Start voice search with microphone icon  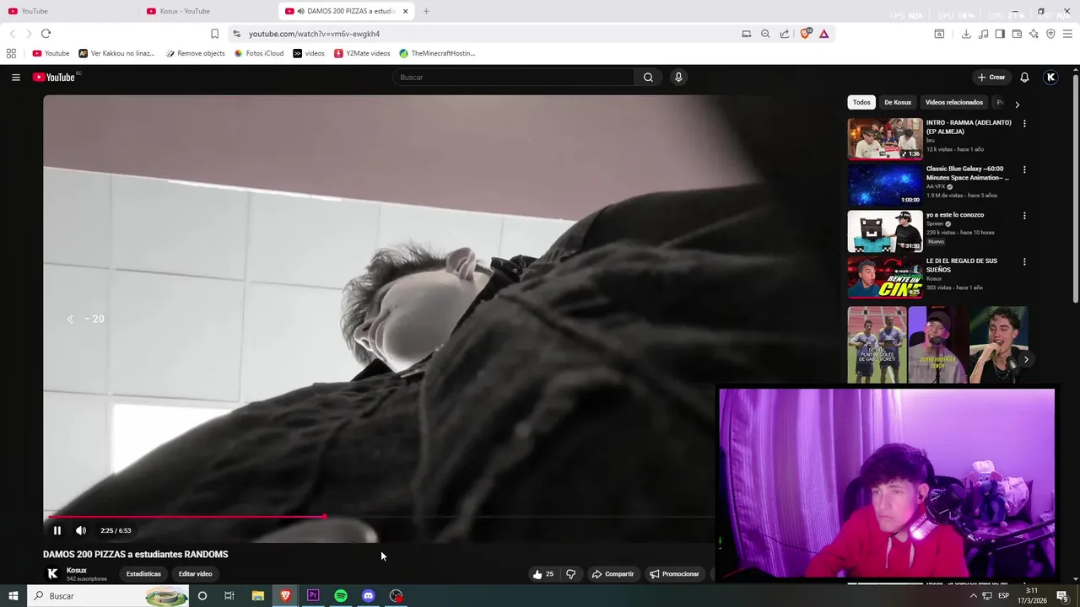(x=678, y=77)
